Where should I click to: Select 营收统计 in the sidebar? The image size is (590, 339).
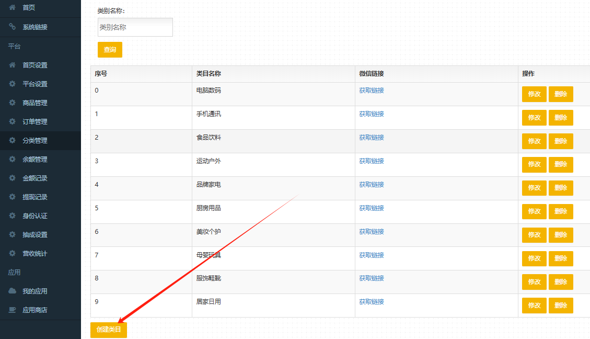pos(35,254)
